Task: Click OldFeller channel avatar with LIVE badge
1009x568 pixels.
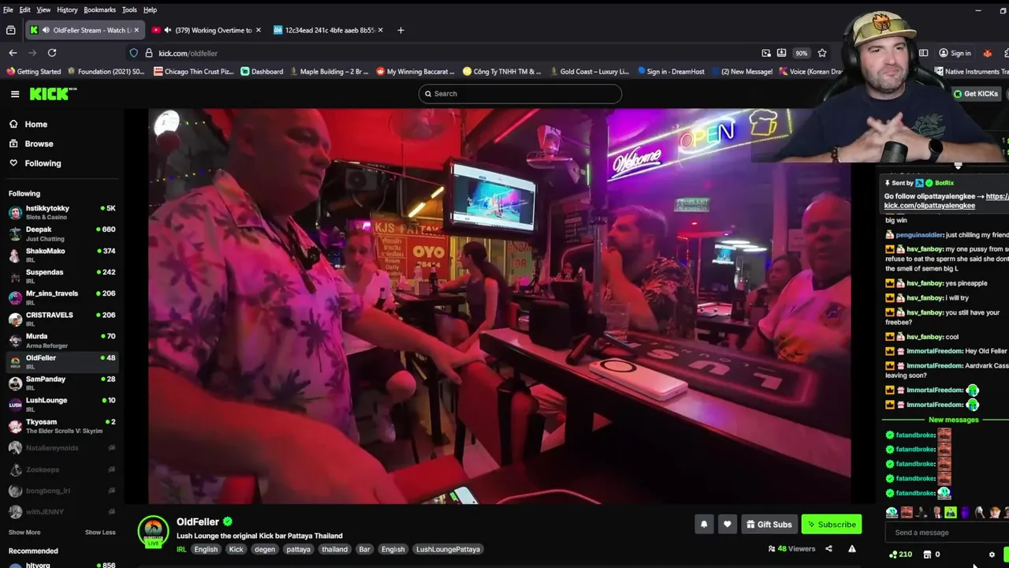Action: (153, 532)
